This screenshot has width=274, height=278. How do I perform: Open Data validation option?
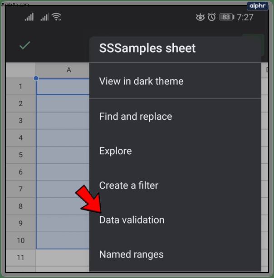(x=132, y=220)
